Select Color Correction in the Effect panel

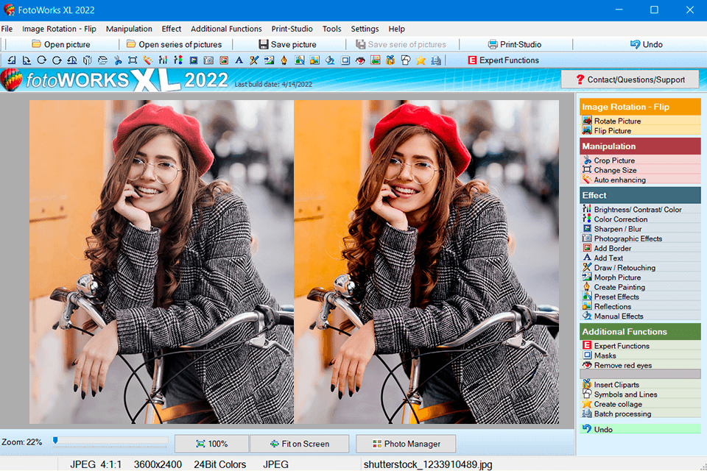coord(621,219)
